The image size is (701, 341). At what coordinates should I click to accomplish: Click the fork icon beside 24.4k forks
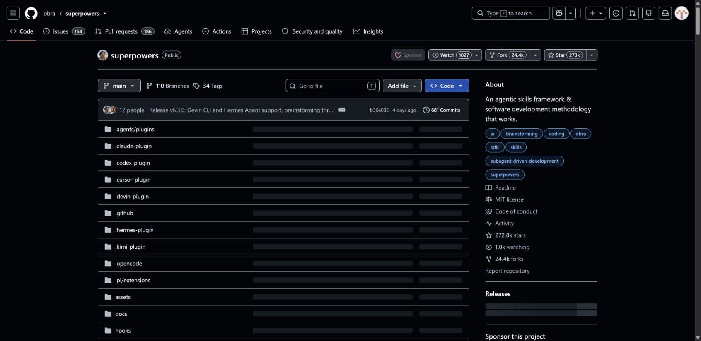489,259
